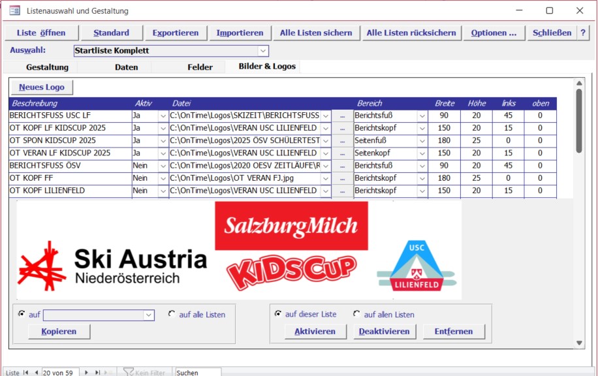Screen dimensions: 598x376
Task: Click the Beschreibung cell 'OT SPON KIDSCUP 2025'
Action: click(x=70, y=141)
